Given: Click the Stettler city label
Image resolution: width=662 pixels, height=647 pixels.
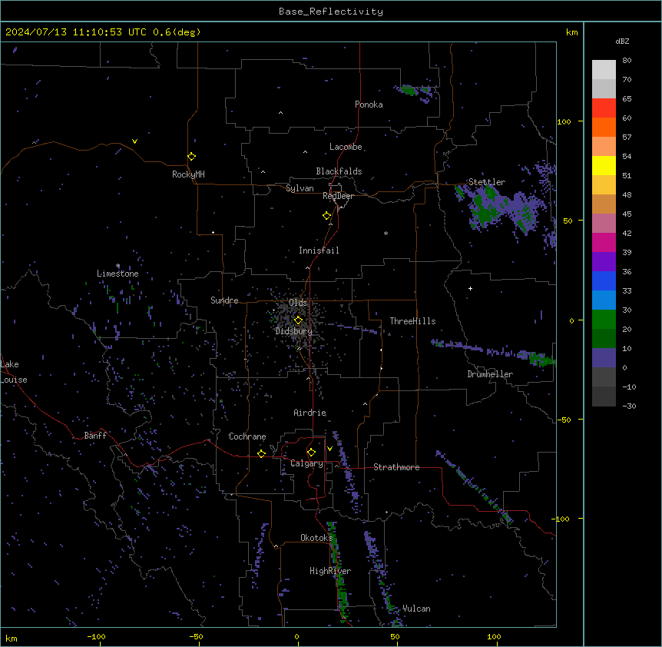Looking at the screenshot, I should [x=487, y=182].
